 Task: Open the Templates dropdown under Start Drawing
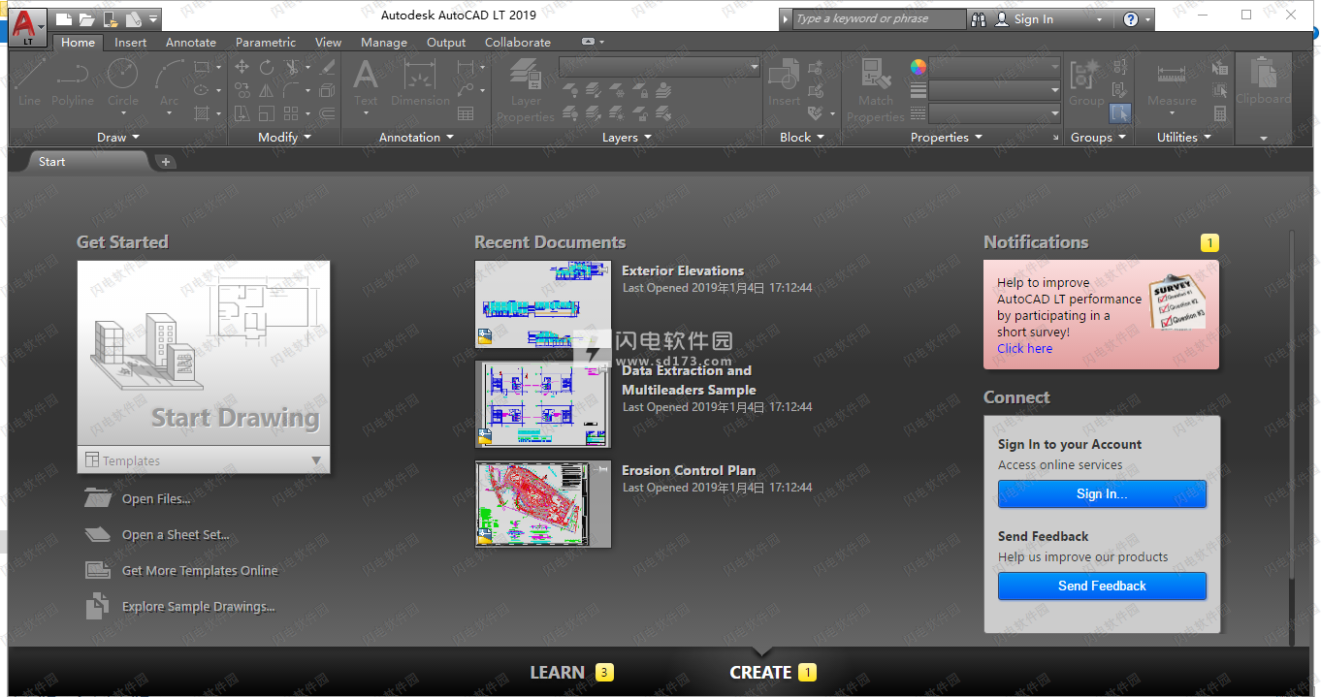(x=204, y=460)
